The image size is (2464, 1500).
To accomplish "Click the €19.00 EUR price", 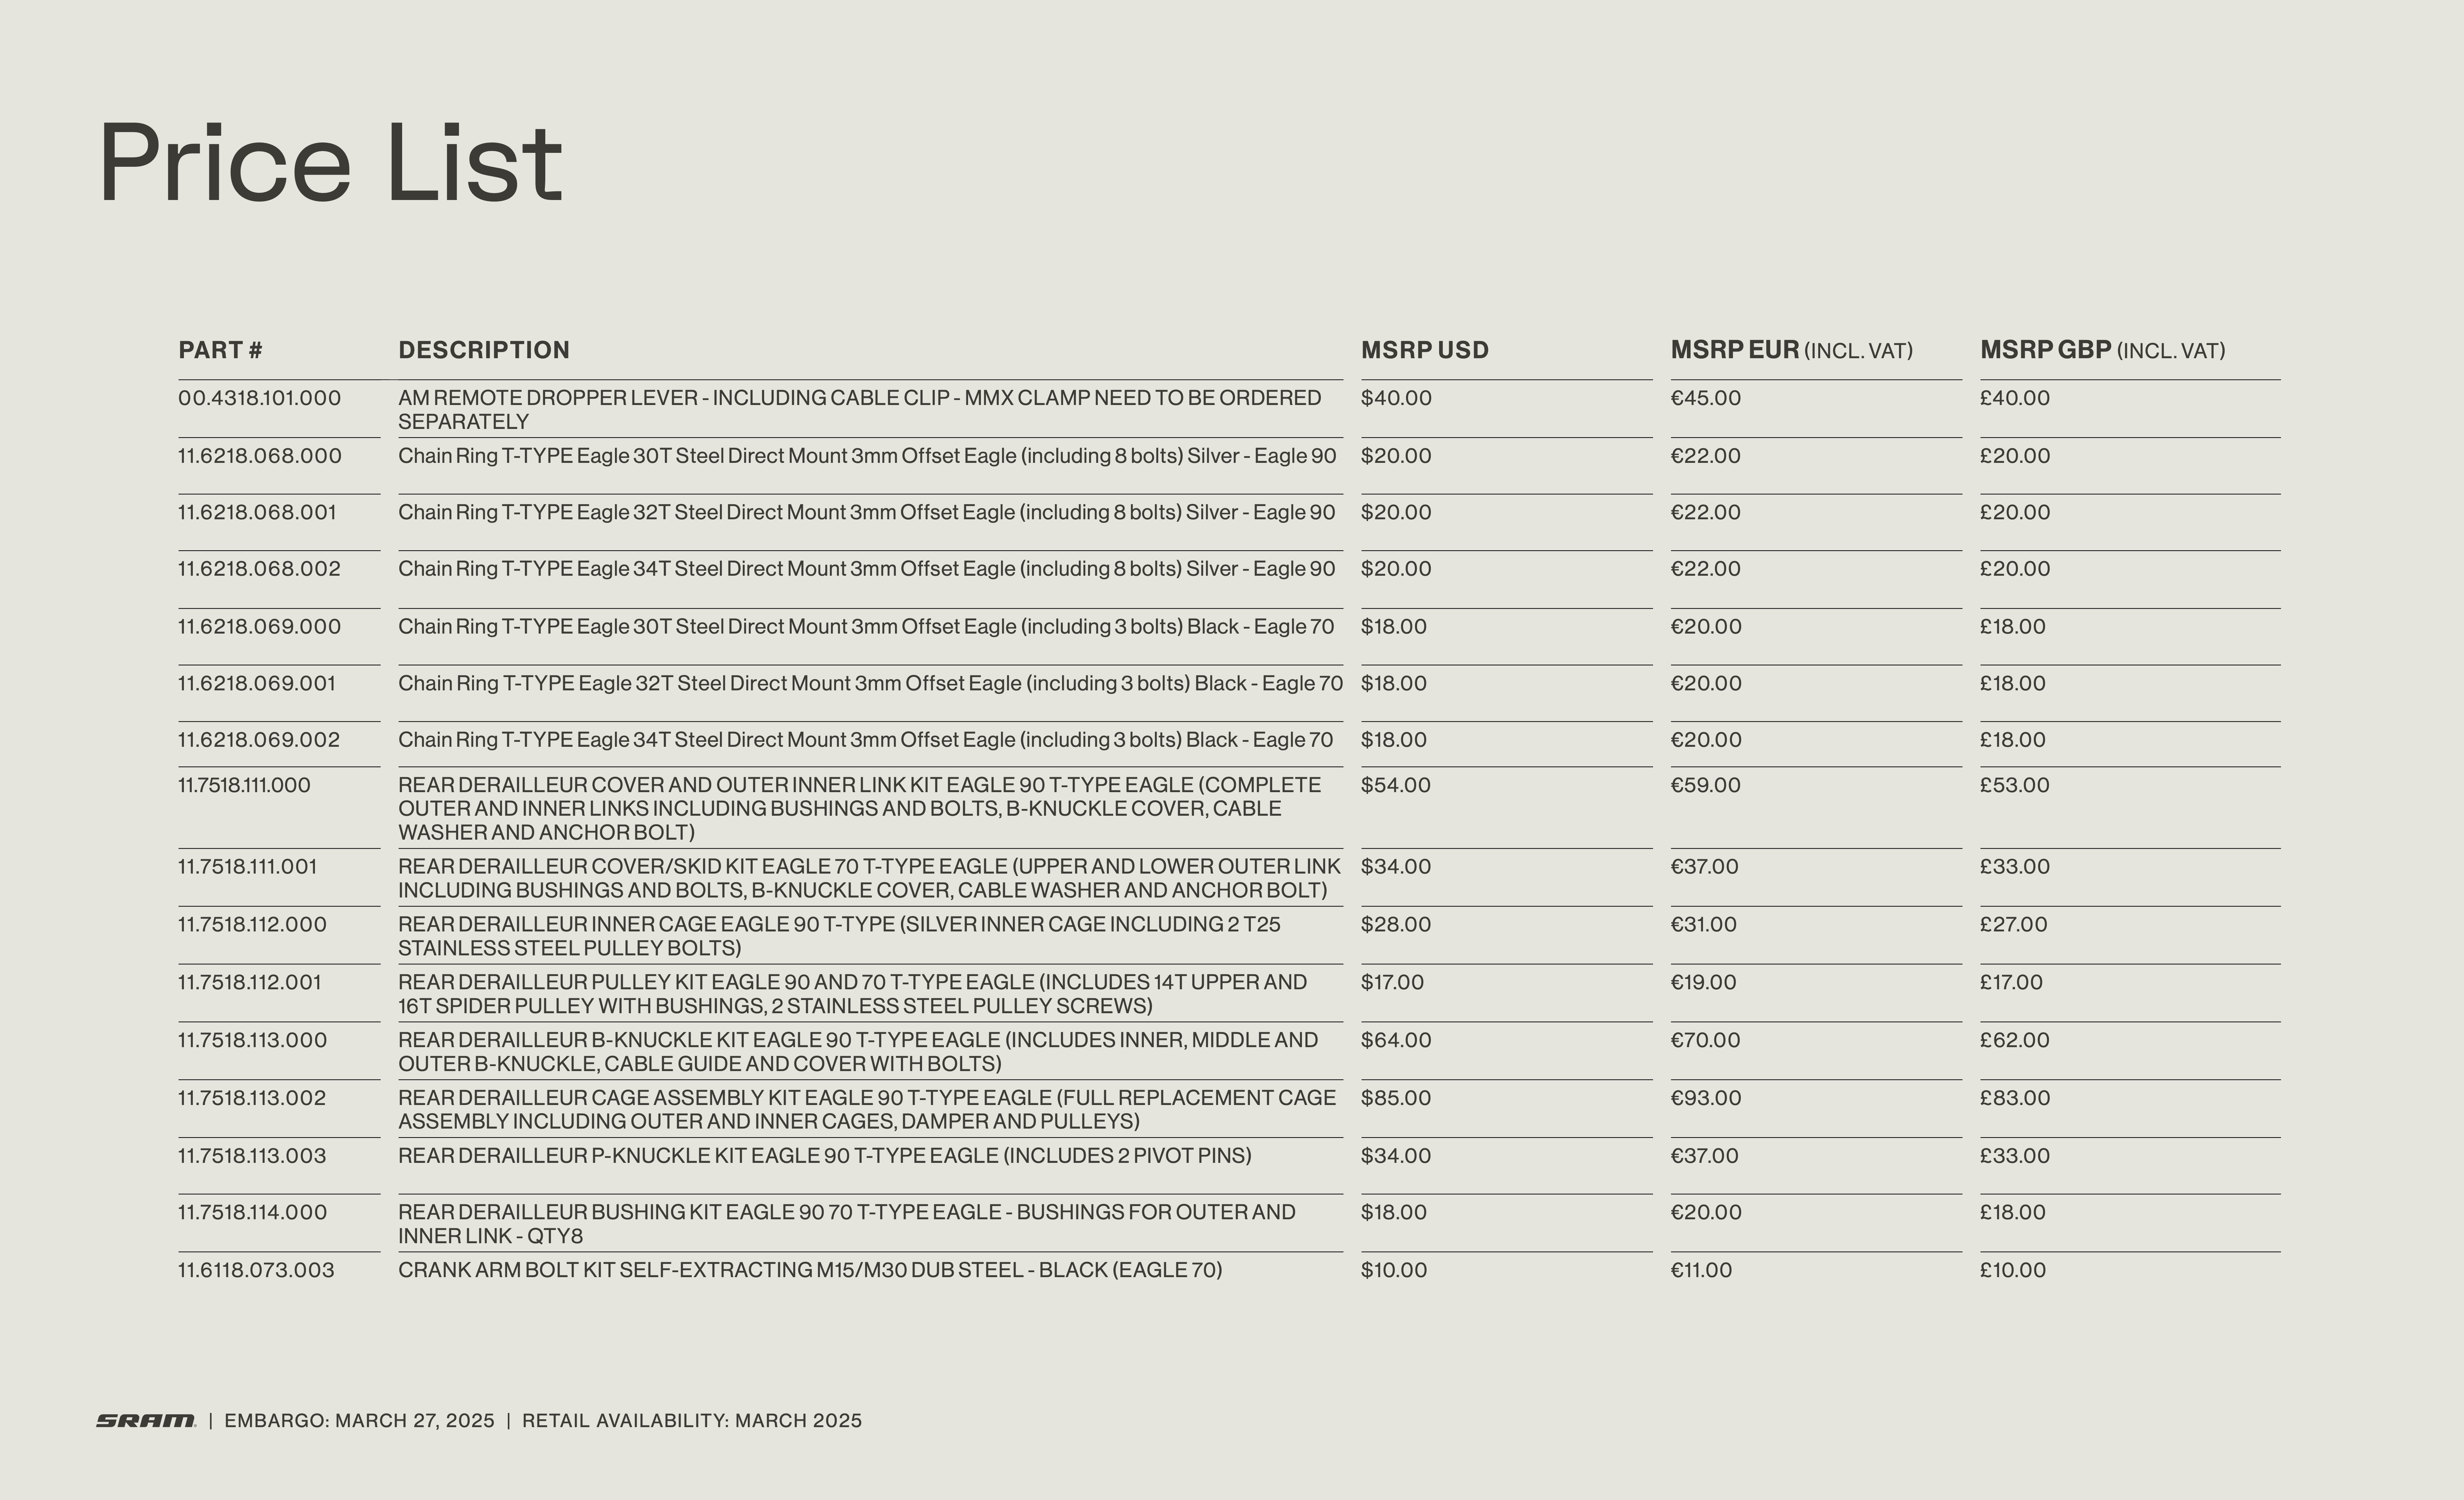I will (1704, 982).
